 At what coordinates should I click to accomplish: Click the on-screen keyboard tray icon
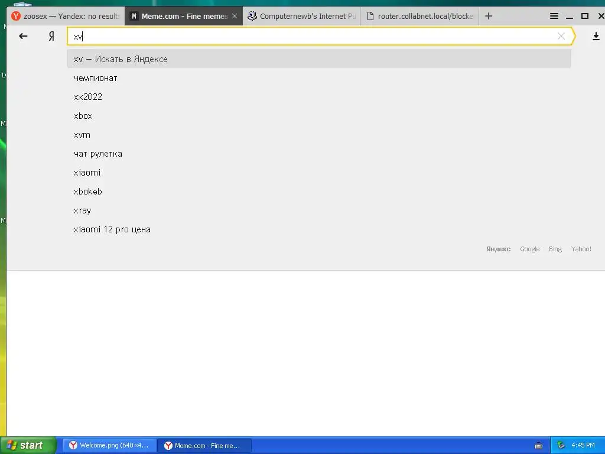click(539, 446)
